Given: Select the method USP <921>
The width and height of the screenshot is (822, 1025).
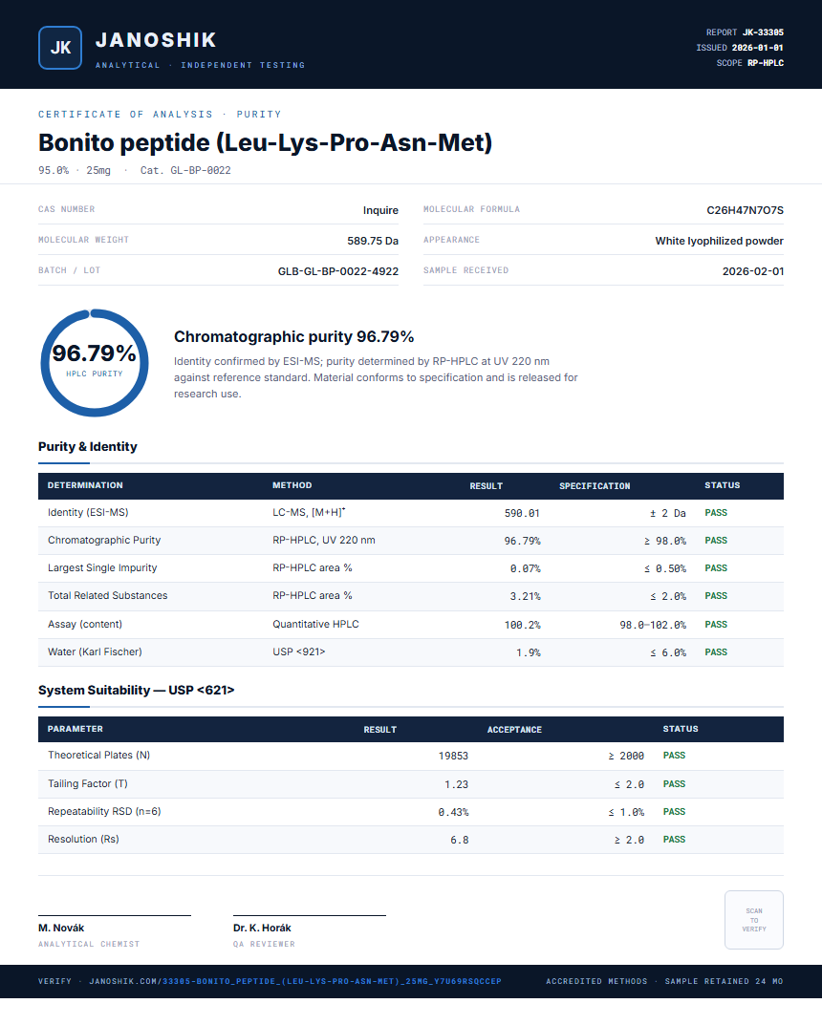Looking at the screenshot, I should click(299, 651).
